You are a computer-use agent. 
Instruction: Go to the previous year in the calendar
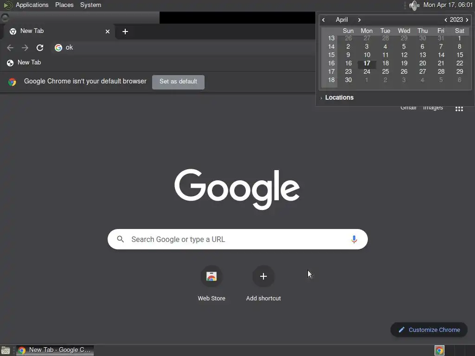445,20
